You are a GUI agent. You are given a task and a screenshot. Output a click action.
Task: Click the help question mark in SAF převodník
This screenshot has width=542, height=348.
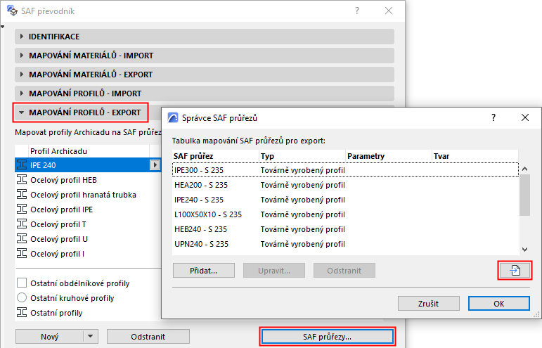point(357,11)
